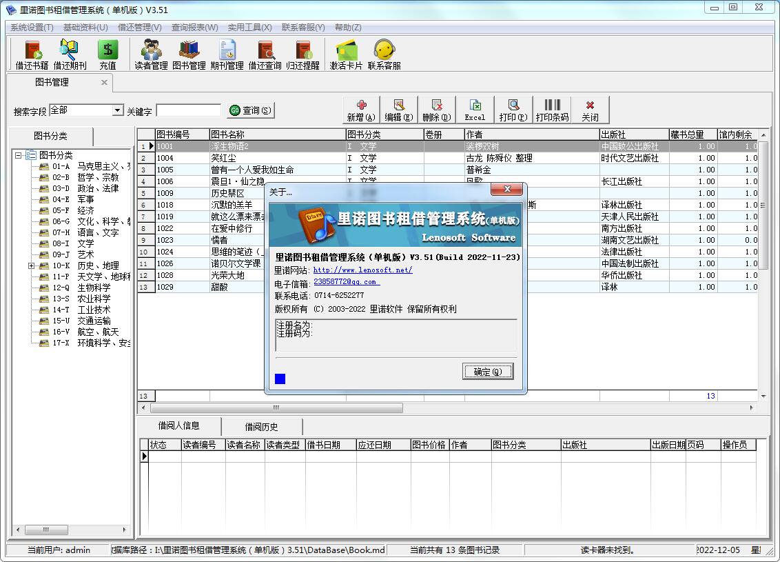This screenshot has width=780, height=562.
Task: Click the 借还期刊 toolbar icon
Action: coord(70,54)
